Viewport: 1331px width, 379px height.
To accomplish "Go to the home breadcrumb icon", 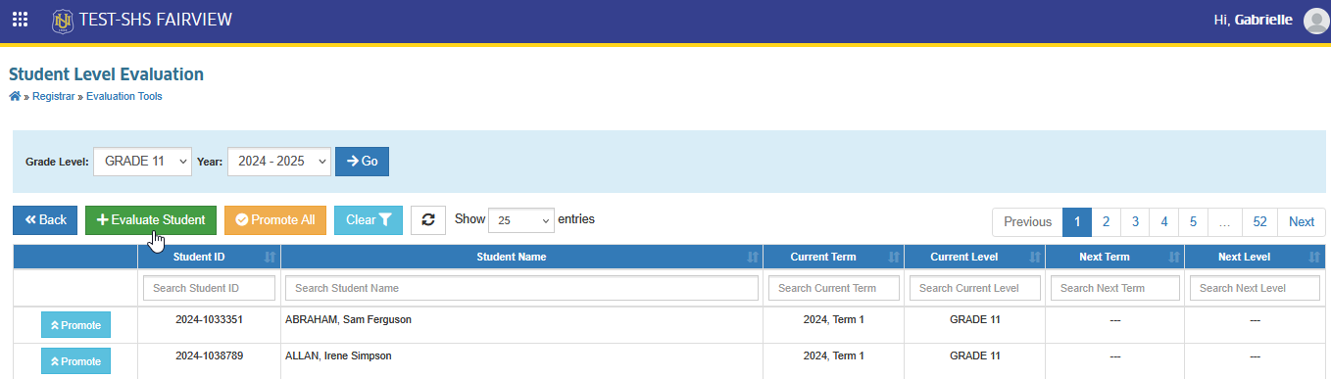I will [x=15, y=97].
